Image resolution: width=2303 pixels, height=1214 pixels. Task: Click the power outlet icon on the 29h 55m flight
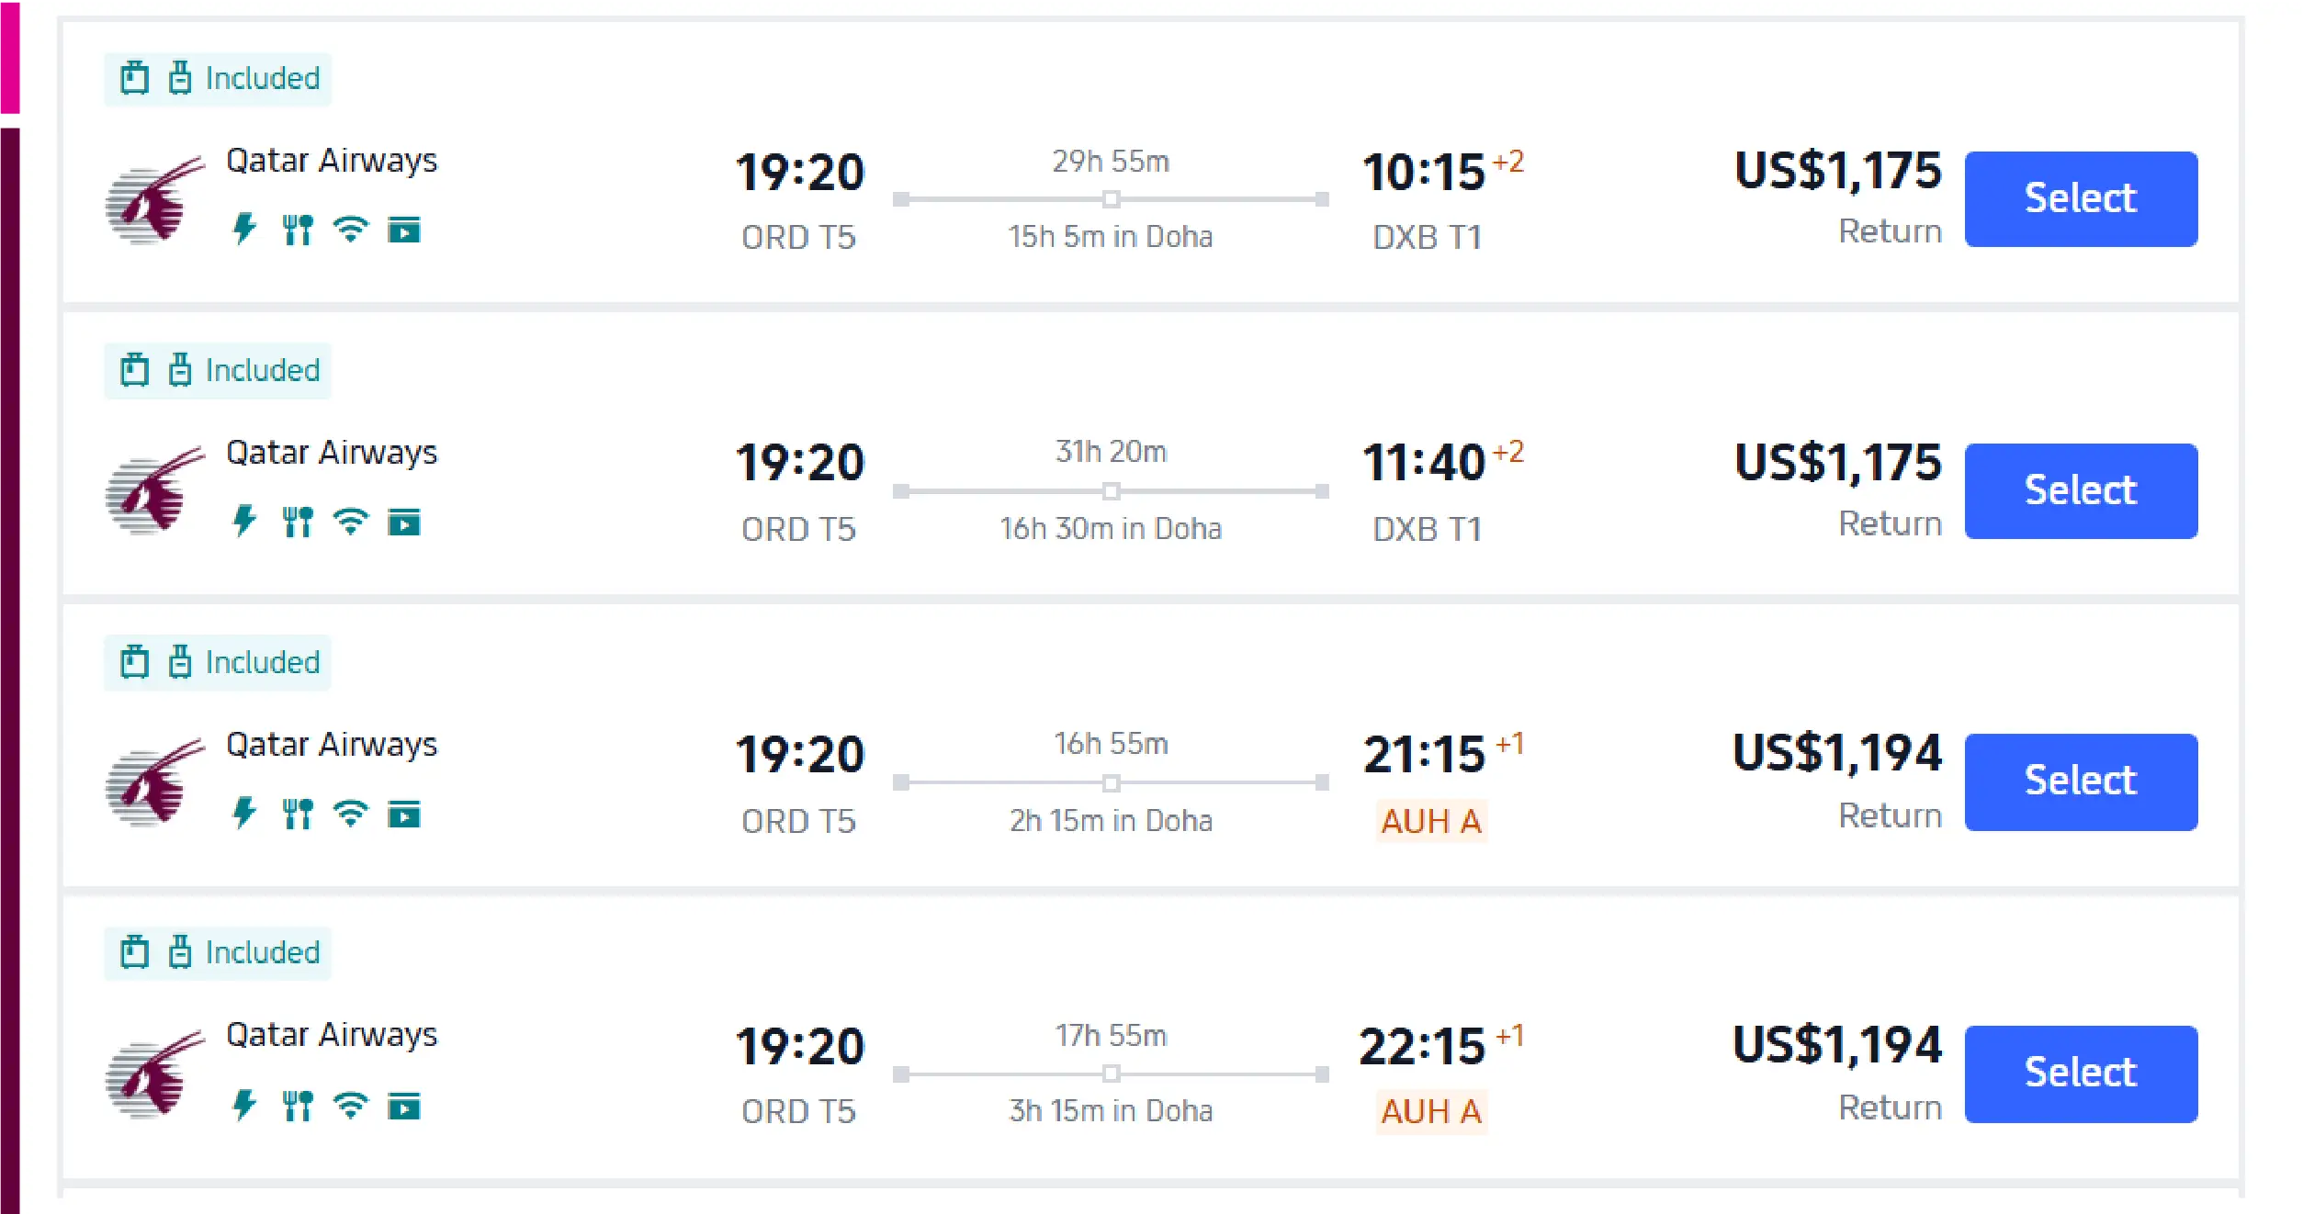coord(243,229)
